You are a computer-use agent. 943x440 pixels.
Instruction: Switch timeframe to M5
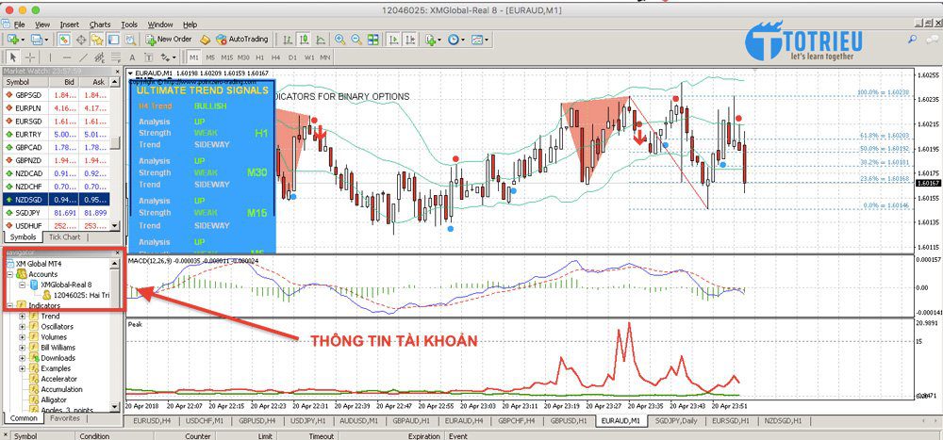[x=210, y=57]
